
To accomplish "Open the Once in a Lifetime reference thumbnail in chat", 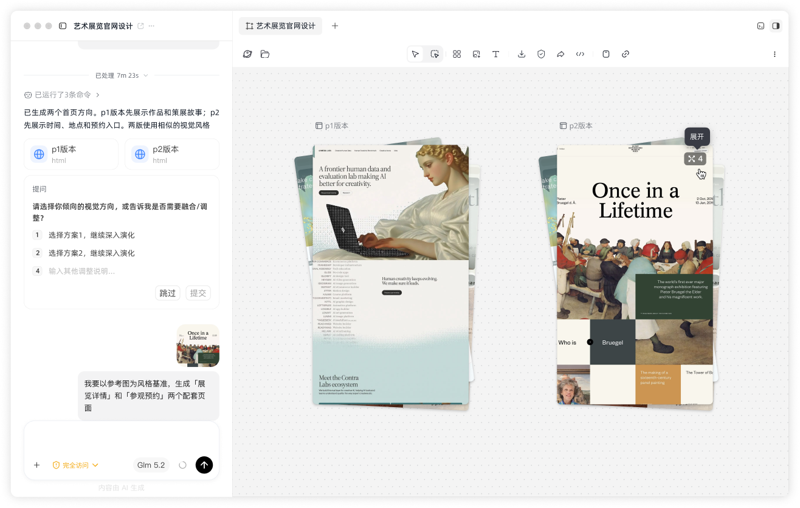I will coord(198,346).
